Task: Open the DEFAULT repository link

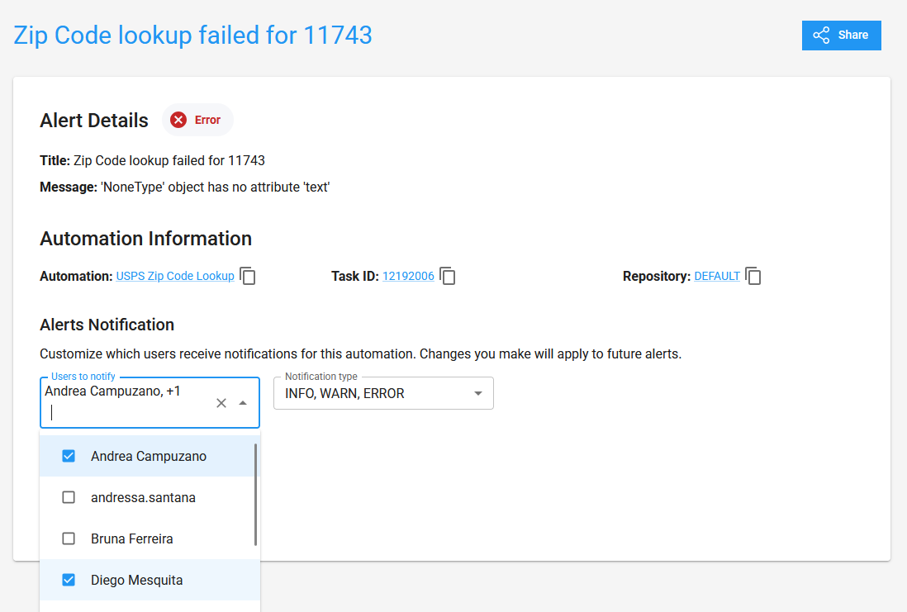Action: [717, 277]
